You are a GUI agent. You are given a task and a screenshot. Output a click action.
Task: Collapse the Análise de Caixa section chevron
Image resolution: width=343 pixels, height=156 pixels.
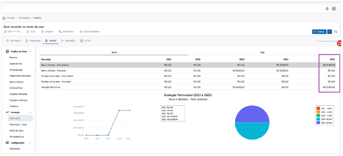click(x=30, y=52)
